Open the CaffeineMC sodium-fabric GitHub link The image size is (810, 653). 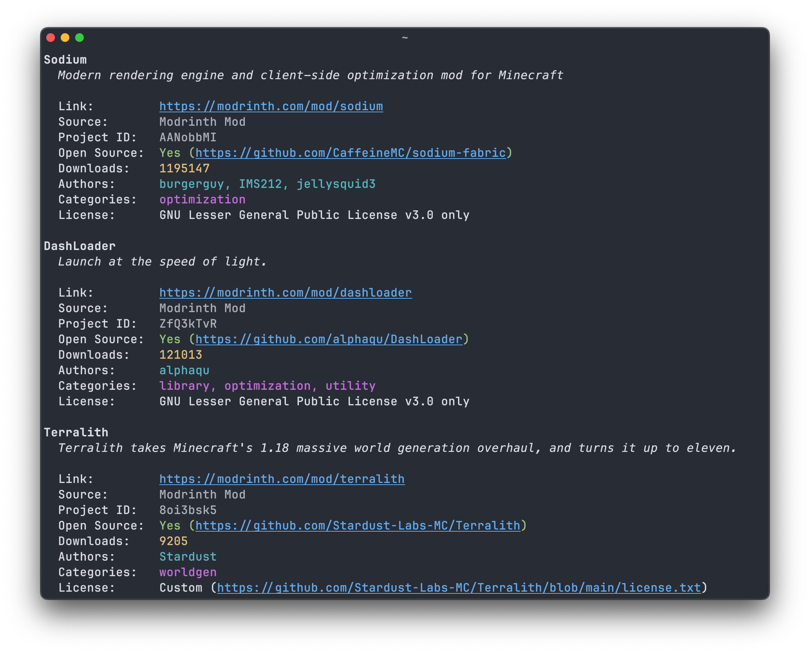(x=350, y=153)
